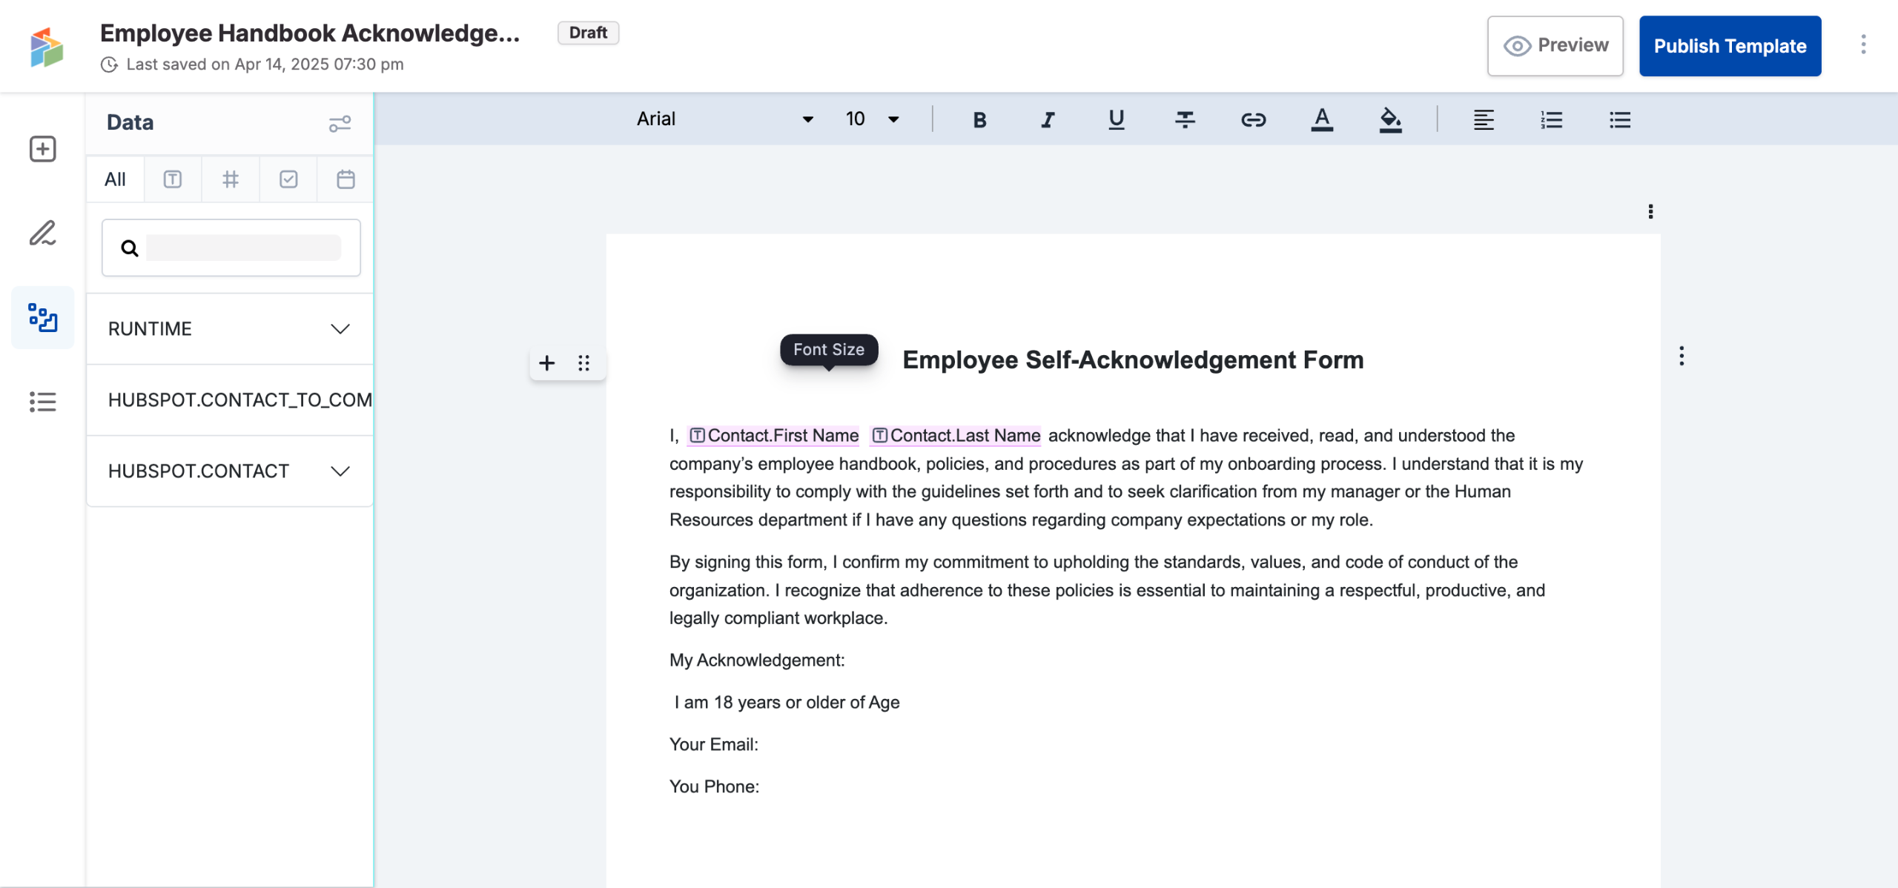Open the numbered list option

click(1551, 119)
